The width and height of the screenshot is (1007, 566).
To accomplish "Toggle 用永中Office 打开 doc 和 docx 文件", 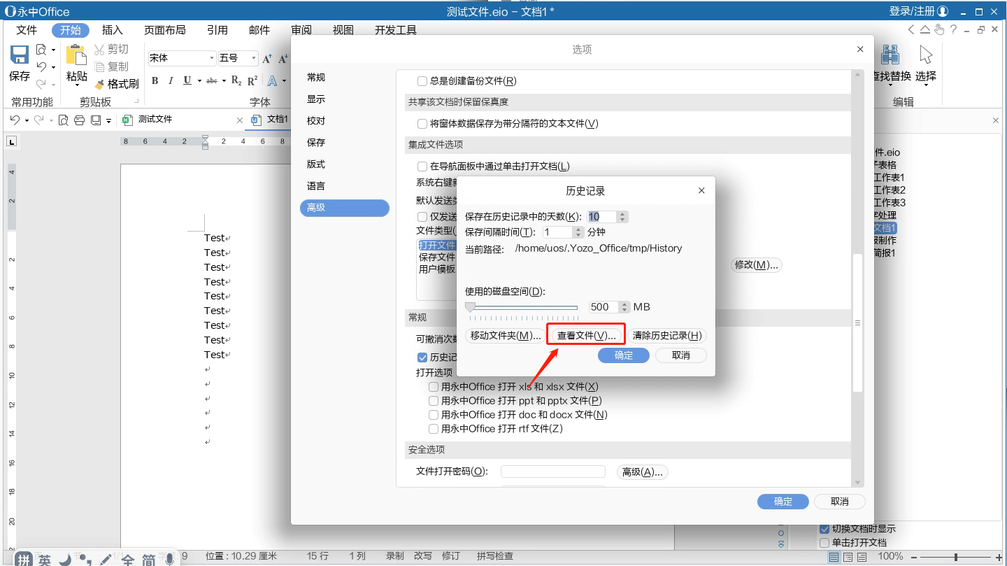I will (x=434, y=415).
